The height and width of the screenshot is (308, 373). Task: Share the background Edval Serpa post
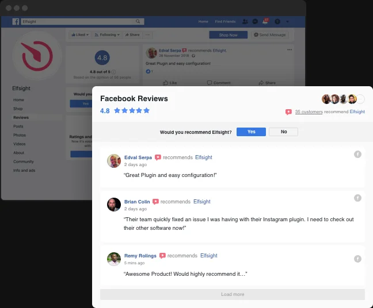tap(267, 83)
